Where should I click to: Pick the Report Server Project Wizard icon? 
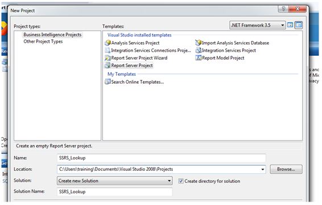[108, 58]
